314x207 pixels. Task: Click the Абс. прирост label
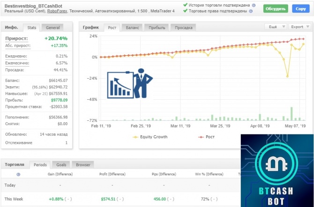tap(18, 45)
